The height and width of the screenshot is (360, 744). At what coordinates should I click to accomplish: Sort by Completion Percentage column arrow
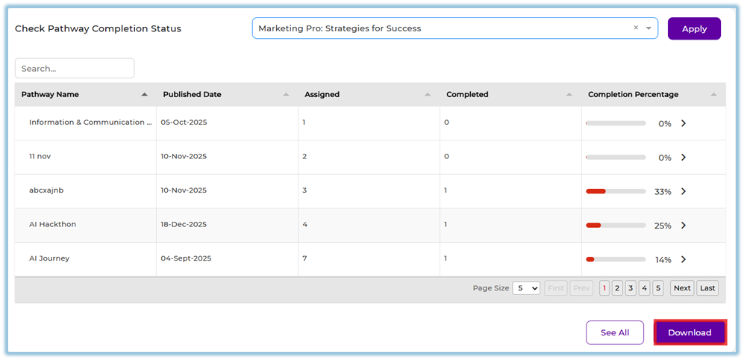(713, 95)
